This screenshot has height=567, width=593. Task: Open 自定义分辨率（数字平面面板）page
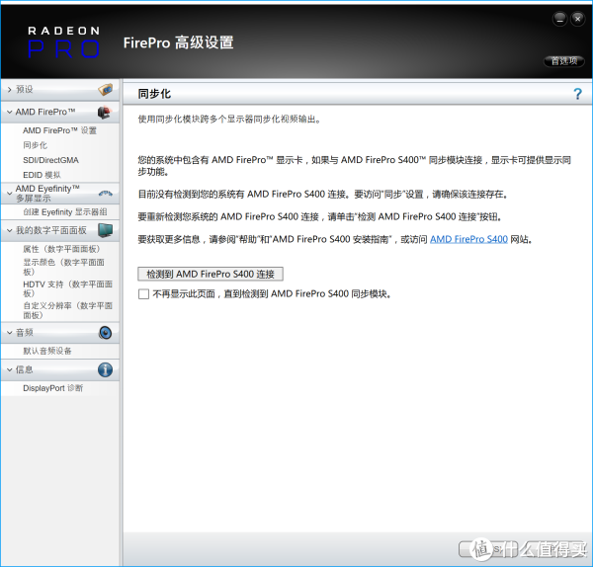point(67,310)
